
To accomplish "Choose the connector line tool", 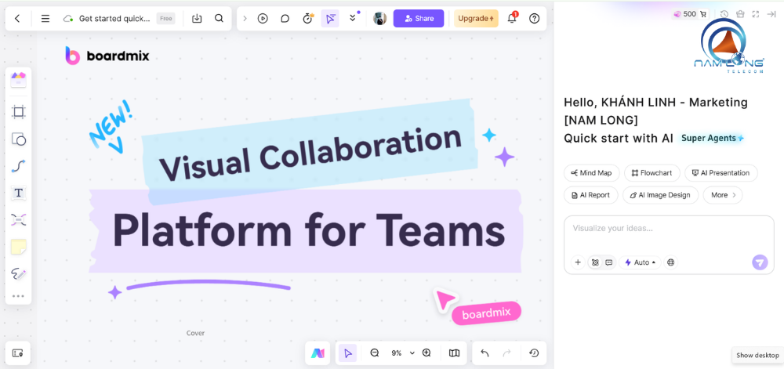I will [19, 166].
